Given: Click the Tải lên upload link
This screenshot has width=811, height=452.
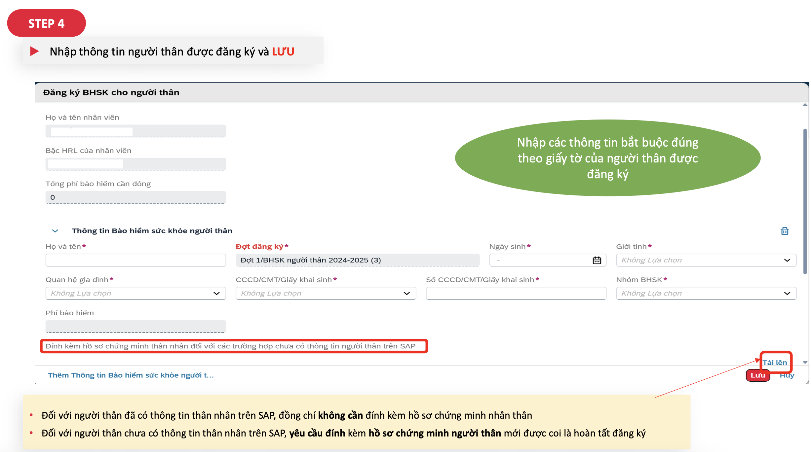Looking at the screenshot, I should coord(775,363).
